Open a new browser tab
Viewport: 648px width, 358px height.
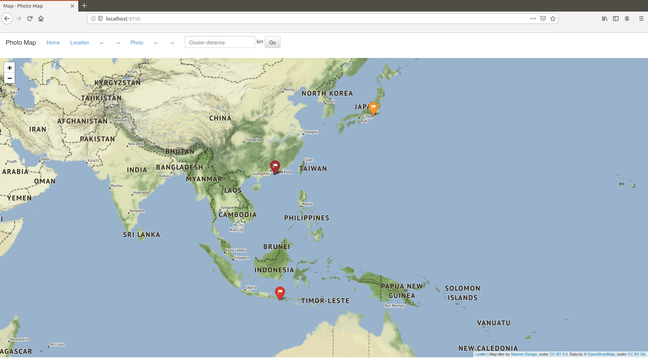coord(84,6)
